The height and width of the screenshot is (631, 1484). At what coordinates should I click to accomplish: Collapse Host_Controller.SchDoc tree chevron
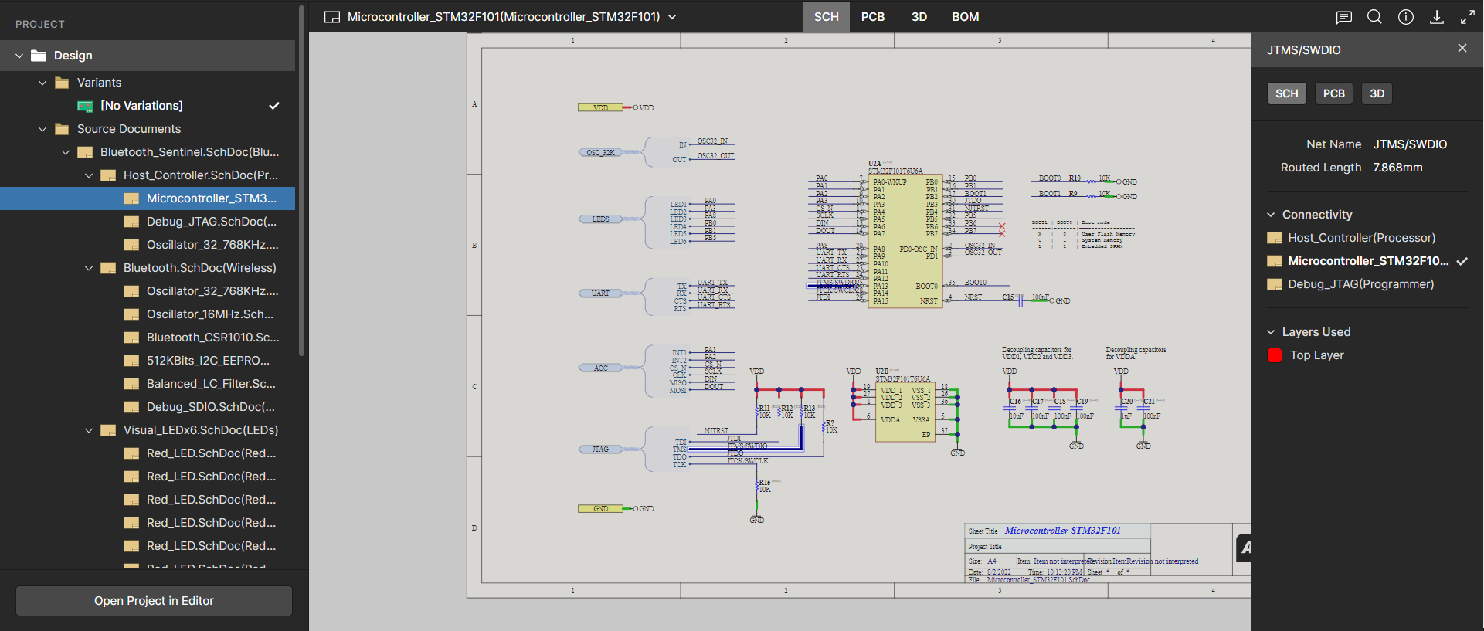pos(89,175)
